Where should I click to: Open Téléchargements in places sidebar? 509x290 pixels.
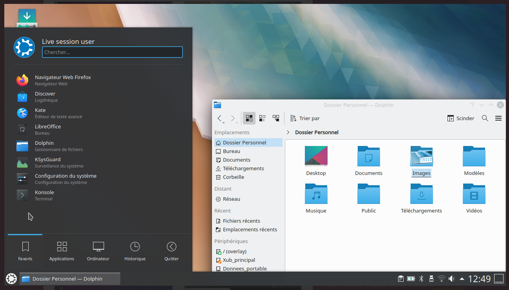click(248, 168)
